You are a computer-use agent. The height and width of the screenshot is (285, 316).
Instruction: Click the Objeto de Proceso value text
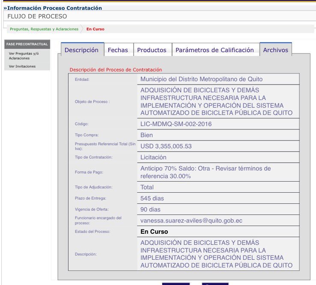pos(216,101)
